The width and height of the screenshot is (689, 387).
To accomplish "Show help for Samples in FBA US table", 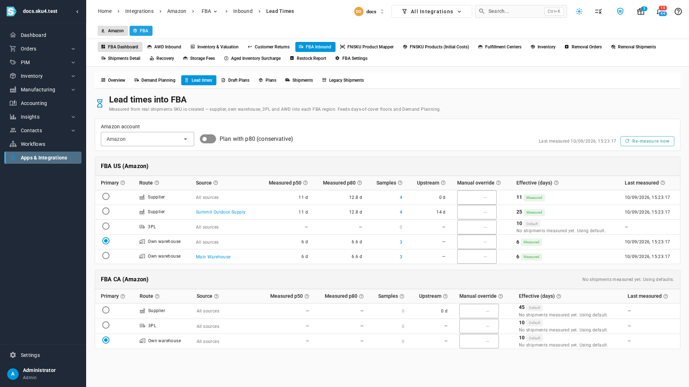I will click(x=400, y=183).
